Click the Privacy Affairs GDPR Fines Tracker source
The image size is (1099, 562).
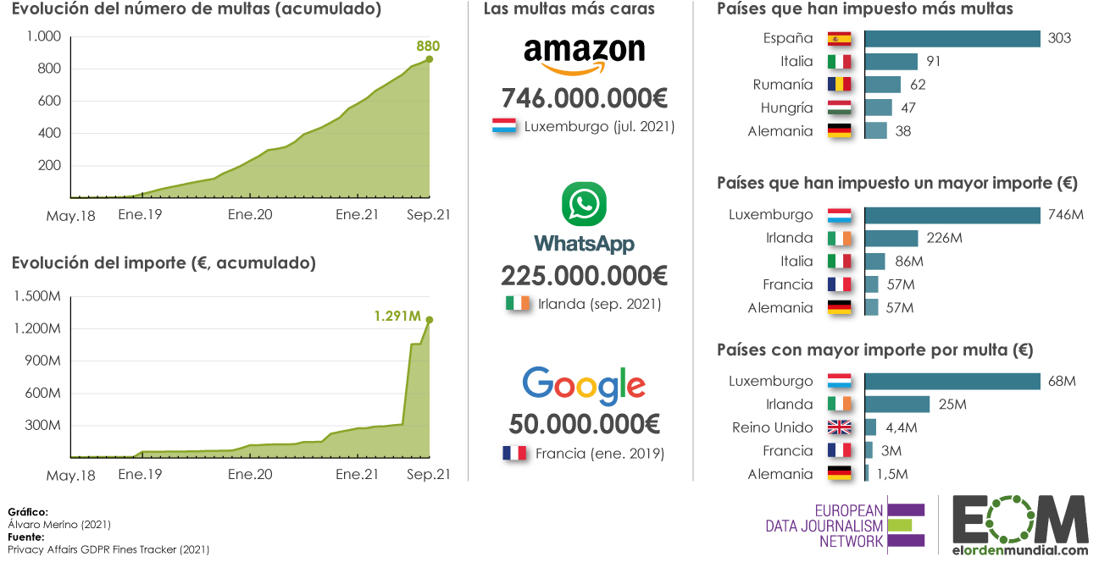108,549
